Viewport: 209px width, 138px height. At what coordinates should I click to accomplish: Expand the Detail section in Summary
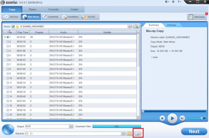154,57
